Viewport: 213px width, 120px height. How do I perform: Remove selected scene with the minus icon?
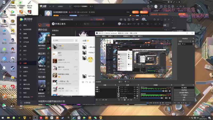pos(100,100)
